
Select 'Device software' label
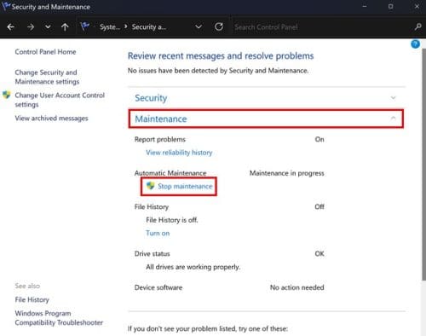click(x=158, y=287)
